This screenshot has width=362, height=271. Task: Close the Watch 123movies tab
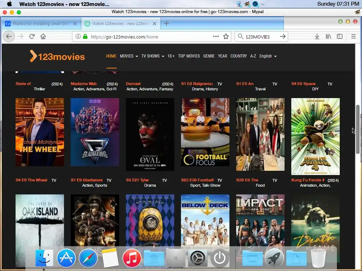pos(154,24)
